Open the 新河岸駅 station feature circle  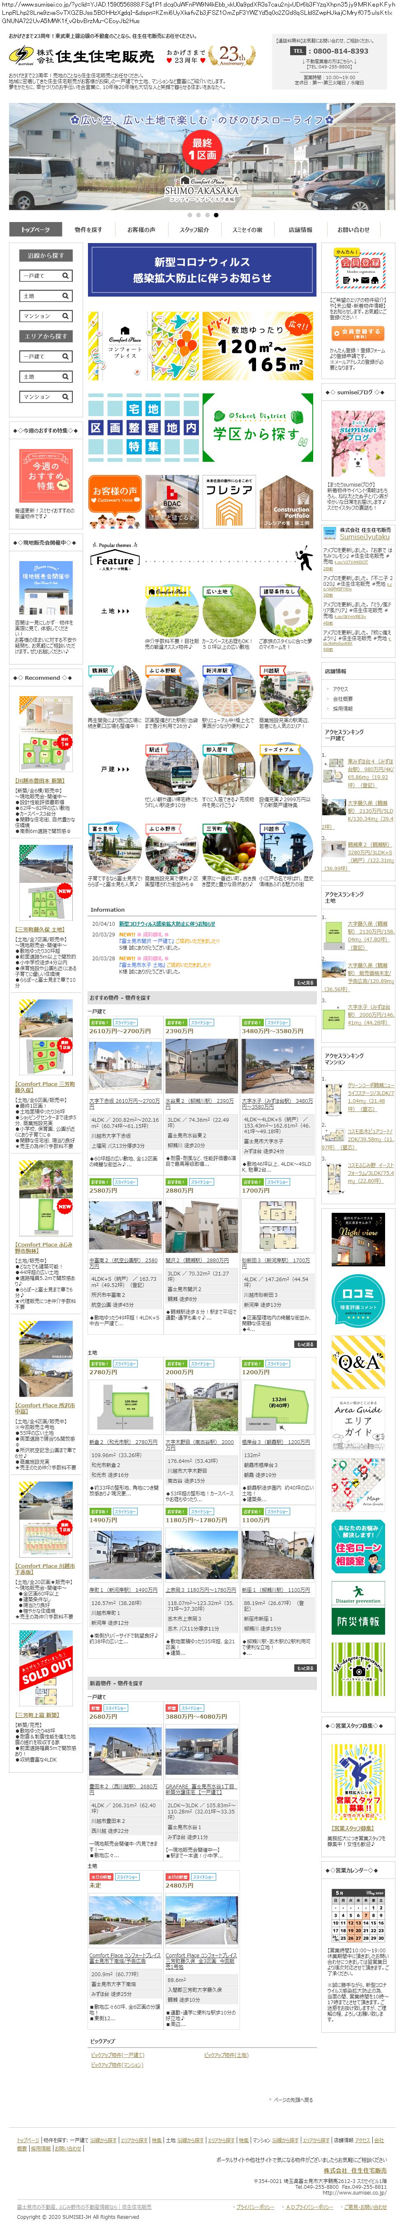coord(229,690)
